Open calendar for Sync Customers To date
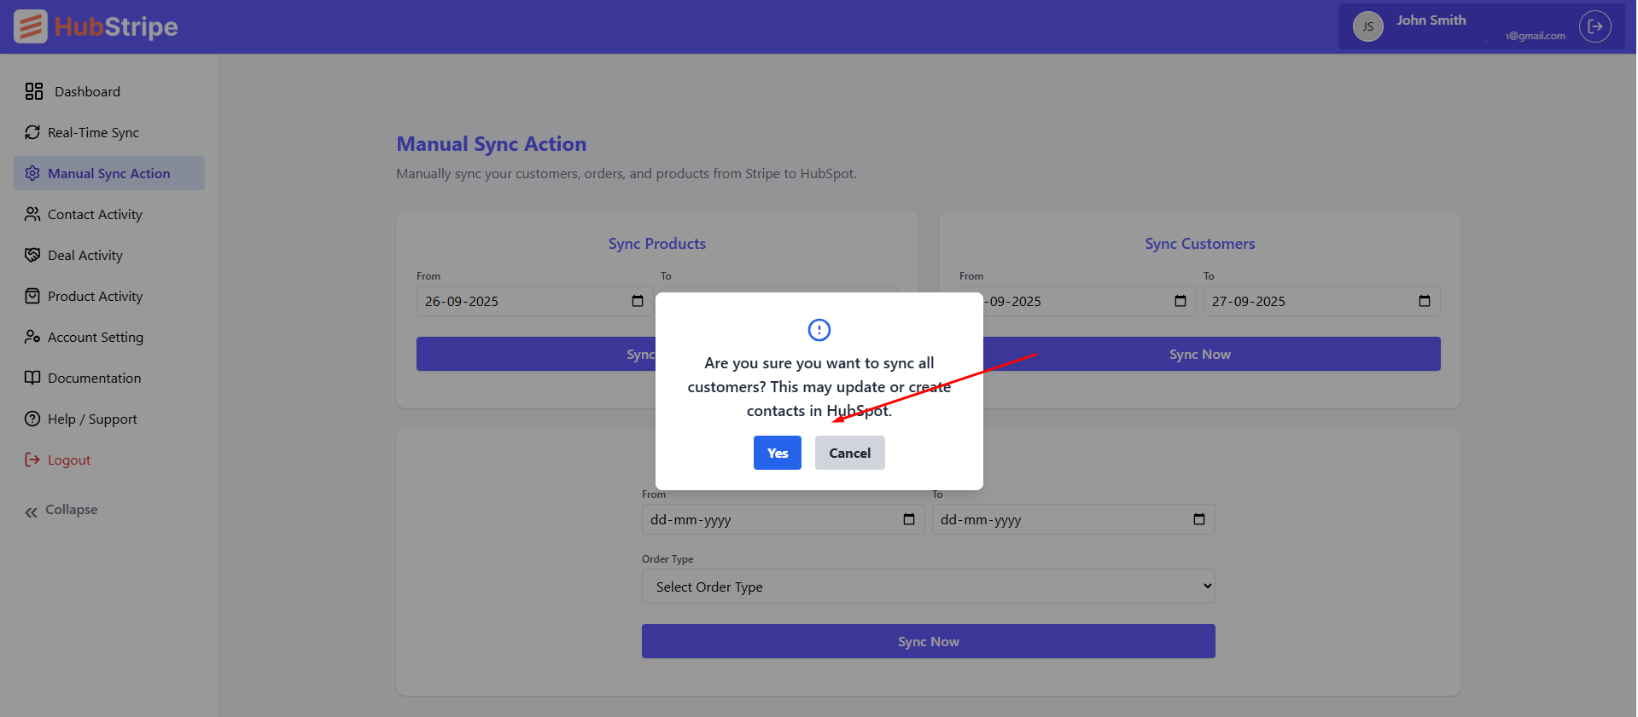The height and width of the screenshot is (717, 1638). [1425, 301]
